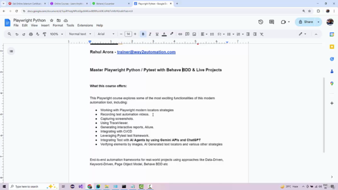The height and width of the screenshot is (190, 338).
Task: Open Contacts in the side panel
Action: [332, 71]
